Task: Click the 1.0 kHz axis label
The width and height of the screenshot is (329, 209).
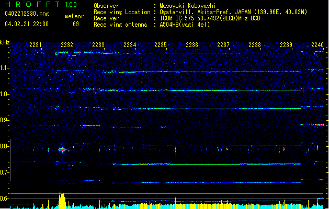Action: (5, 94)
